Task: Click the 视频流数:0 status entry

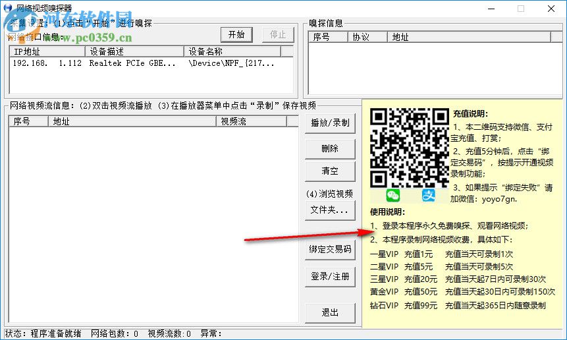Action: [169, 333]
